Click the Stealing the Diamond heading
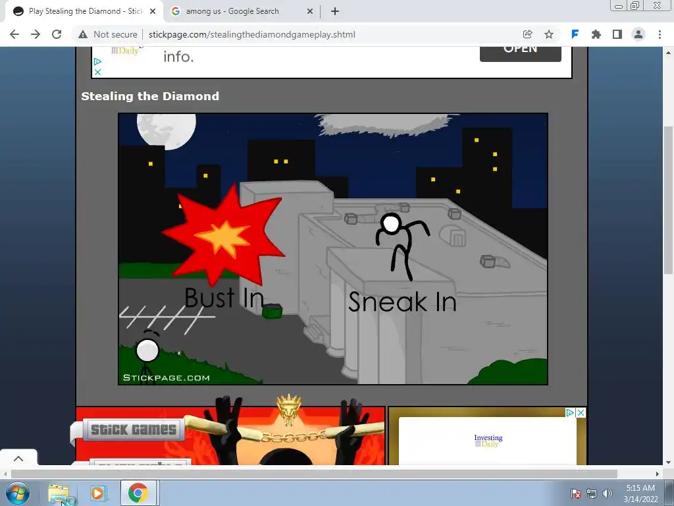 point(150,96)
